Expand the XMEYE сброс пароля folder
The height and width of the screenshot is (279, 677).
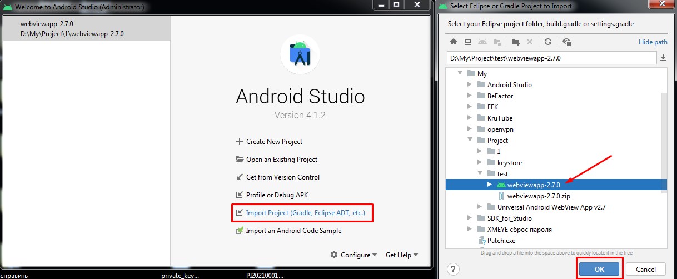pos(470,229)
